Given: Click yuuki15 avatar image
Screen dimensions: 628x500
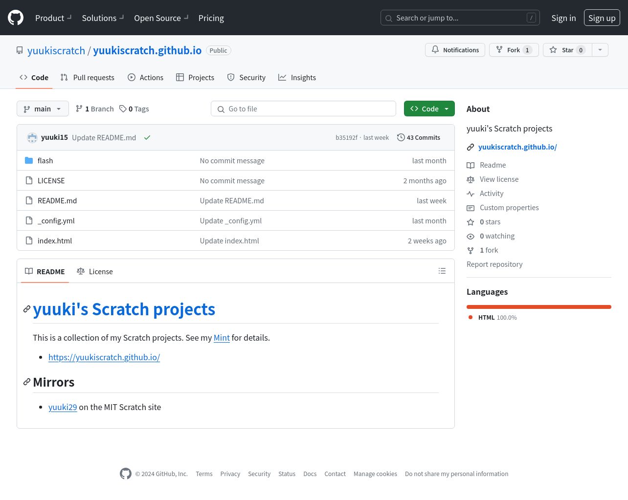Looking at the screenshot, I should [32, 138].
